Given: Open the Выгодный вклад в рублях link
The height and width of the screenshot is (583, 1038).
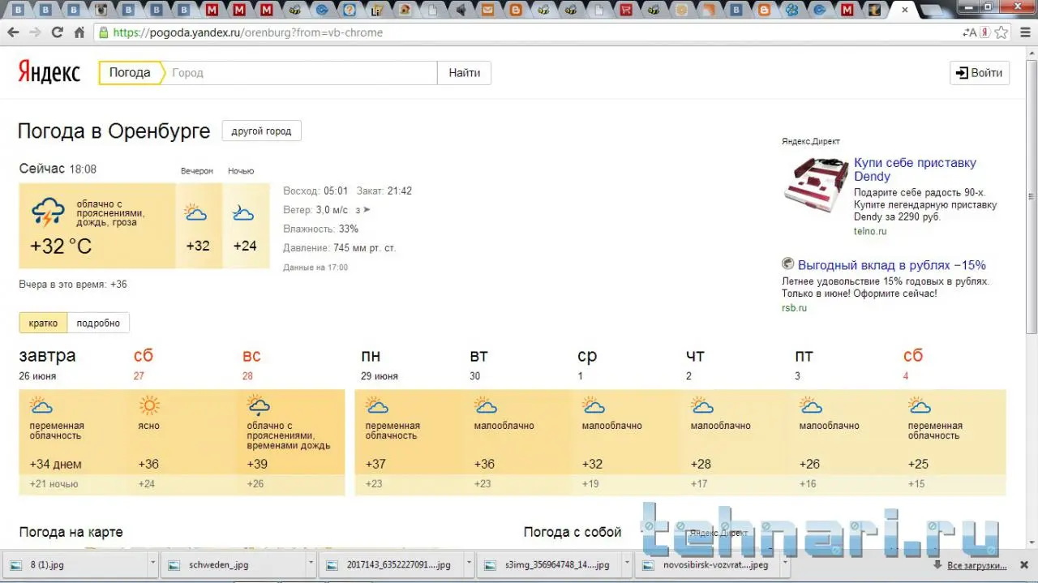Looking at the screenshot, I should point(892,265).
